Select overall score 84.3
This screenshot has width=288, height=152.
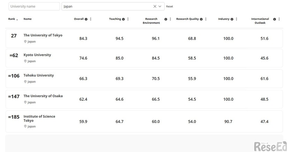click(83, 39)
